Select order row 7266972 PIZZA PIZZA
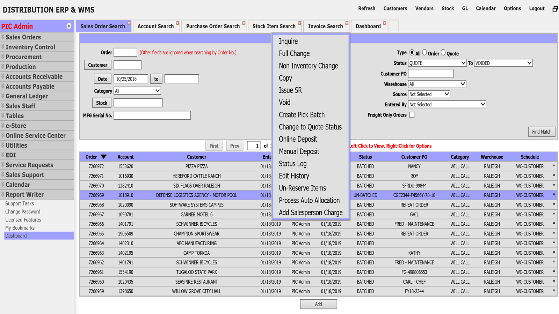This screenshot has height=314, width=559. (318, 166)
